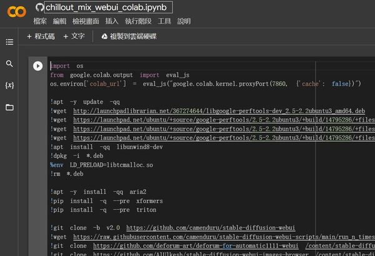
Task: Click the 'from google.colab.output import eval_js' line
Action: (x=120, y=75)
